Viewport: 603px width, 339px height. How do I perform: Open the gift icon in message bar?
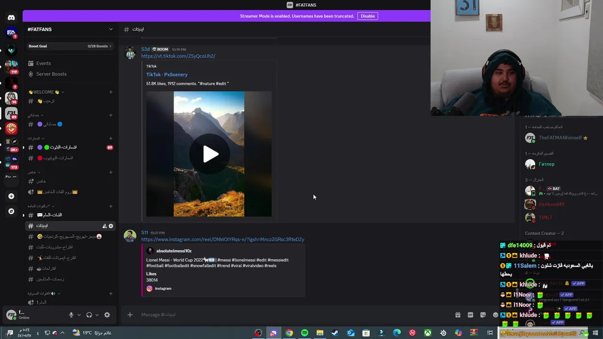(457, 315)
